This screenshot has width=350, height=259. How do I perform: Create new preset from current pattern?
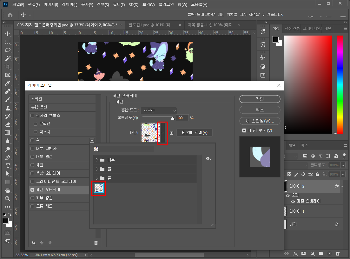(171, 133)
